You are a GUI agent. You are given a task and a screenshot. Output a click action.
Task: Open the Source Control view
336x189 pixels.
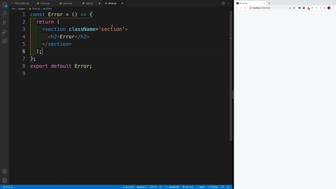(x=5, y=23)
